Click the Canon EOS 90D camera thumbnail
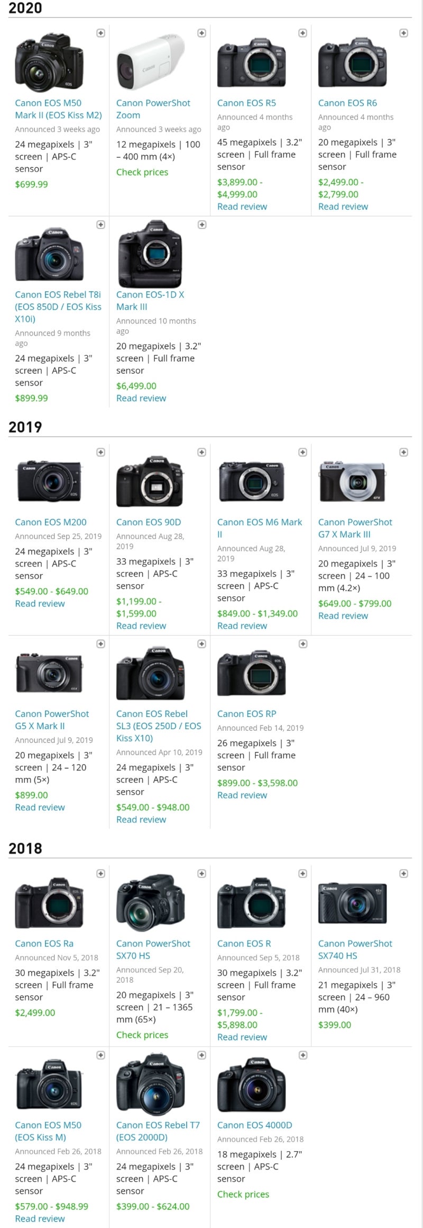Screen dimensions: 423x1228 (151, 481)
